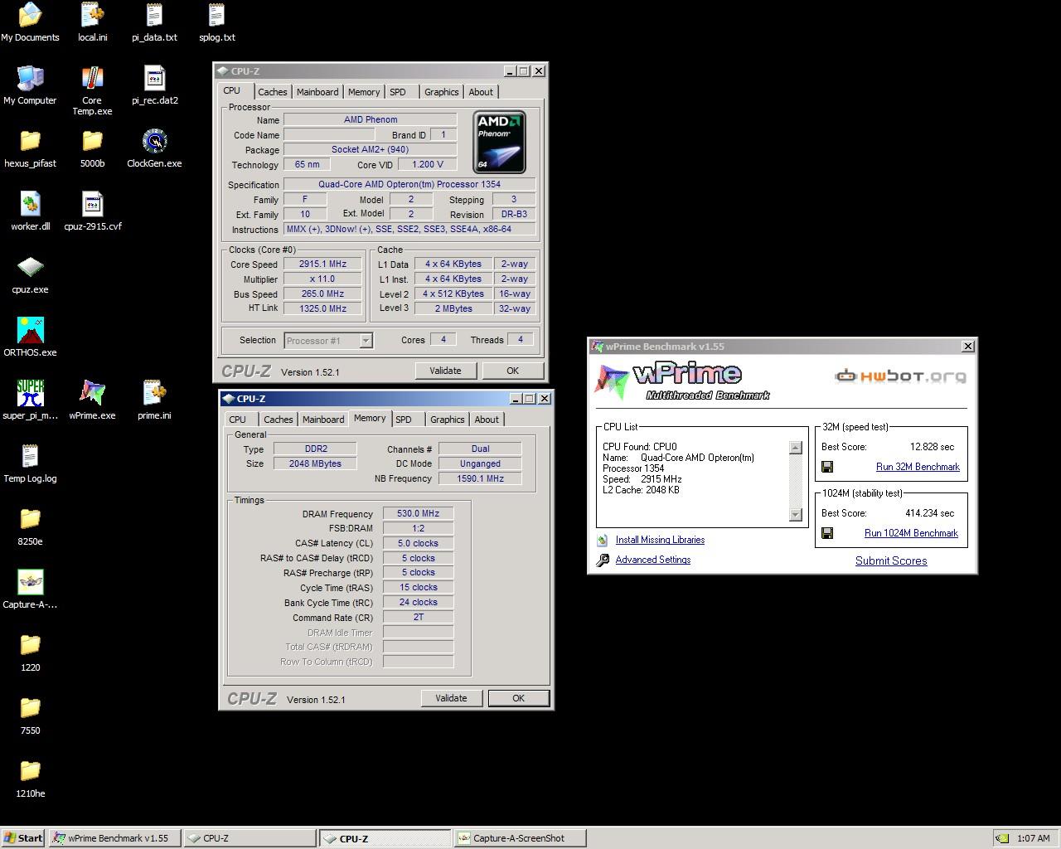
Task: Open the Windows Start button
Action: click(x=23, y=838)
